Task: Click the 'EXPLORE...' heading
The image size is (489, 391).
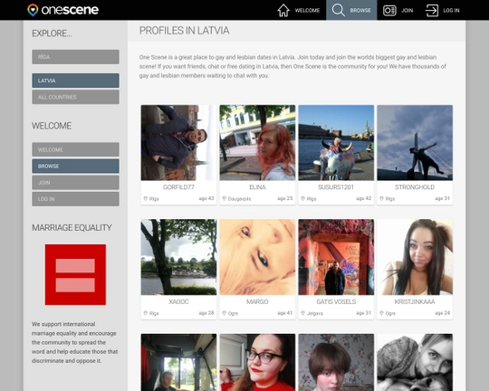Action: (52, 33)
